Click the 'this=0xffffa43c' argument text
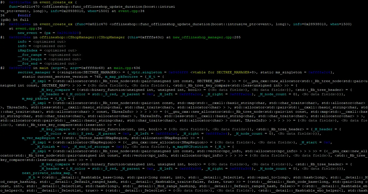The height and width of the screenshot is (194, 368). point(145,37)
